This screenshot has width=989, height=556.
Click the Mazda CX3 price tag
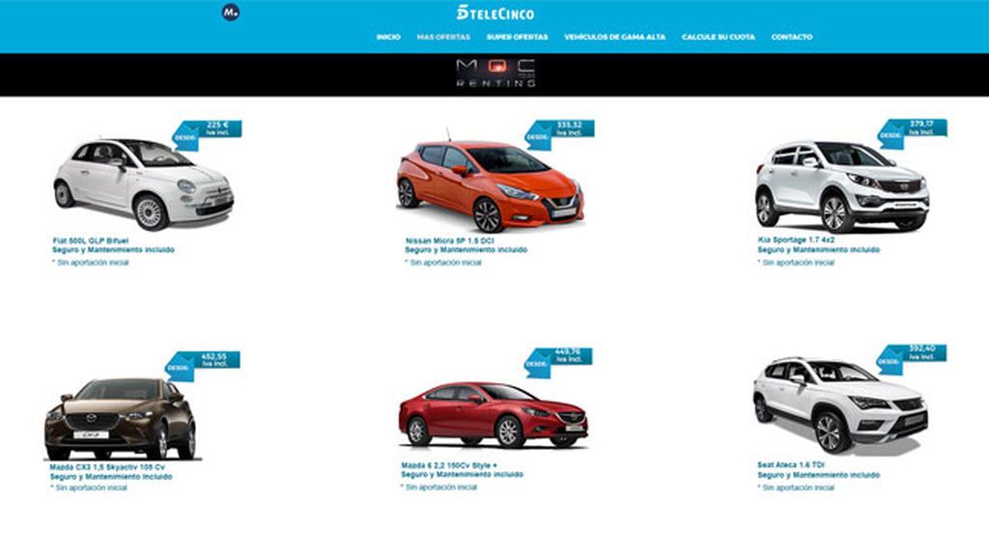(203, 366)
